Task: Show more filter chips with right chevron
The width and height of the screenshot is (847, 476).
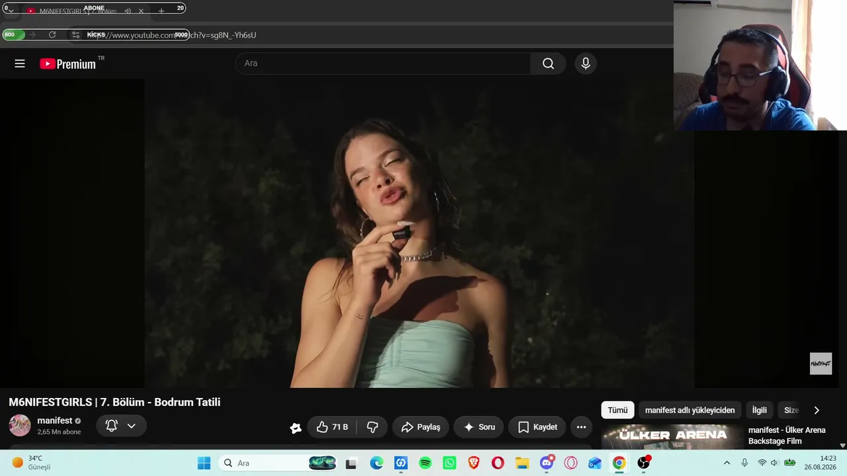Action: coord(817,410)
